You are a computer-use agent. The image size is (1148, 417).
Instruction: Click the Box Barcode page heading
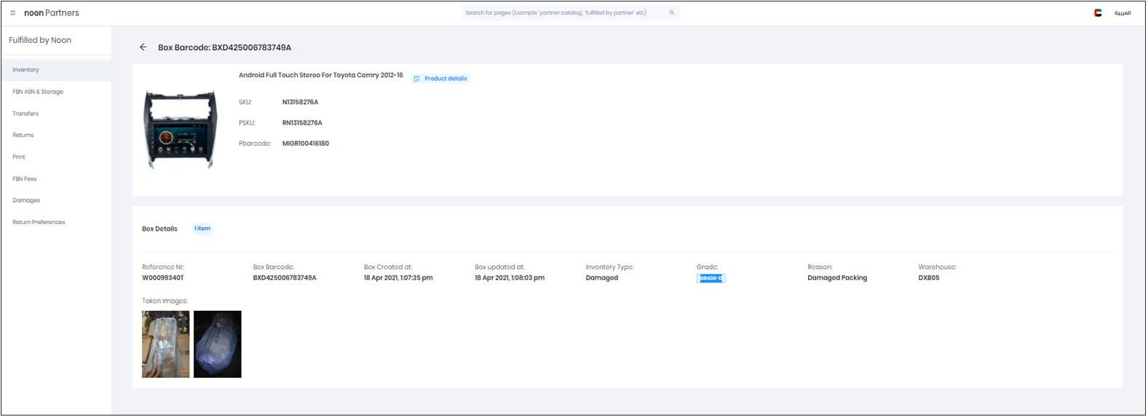click(225, 47)
